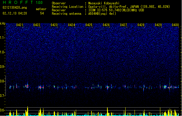Click the 0426 time marker
This screenshot has height=116, width=182.
pyautogui.click(x=106, y=25)
